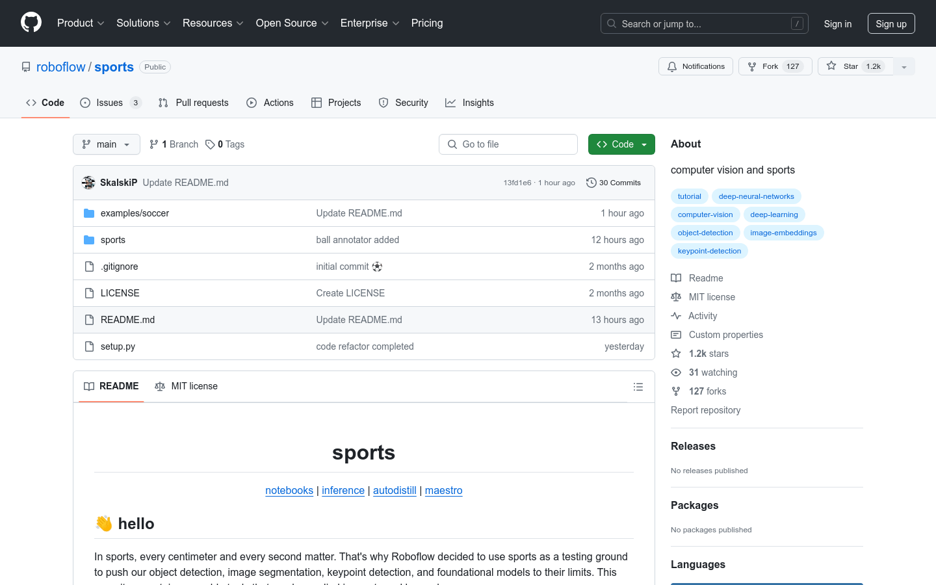This screenshot has width=936, height=585.
Task: Expand the Open Source menu
Action: [292, 23]
